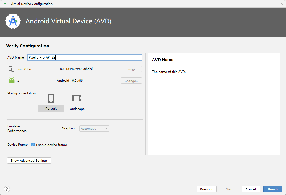Viewport: 286px width, 195px height.
Task: Click the Android Studio logo in header
Action: [x=13, y=21]
